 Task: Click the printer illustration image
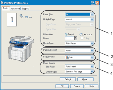(21, 49)
